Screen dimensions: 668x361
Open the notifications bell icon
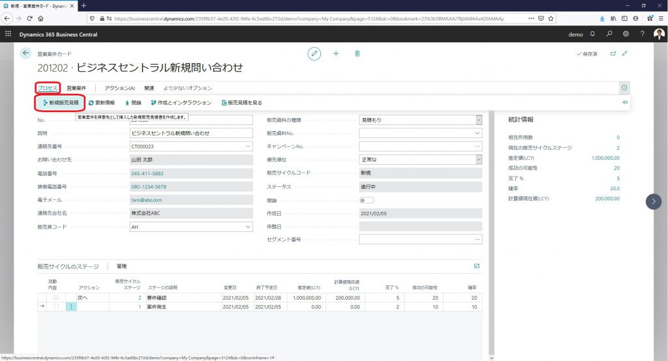(x=592, y=33)
